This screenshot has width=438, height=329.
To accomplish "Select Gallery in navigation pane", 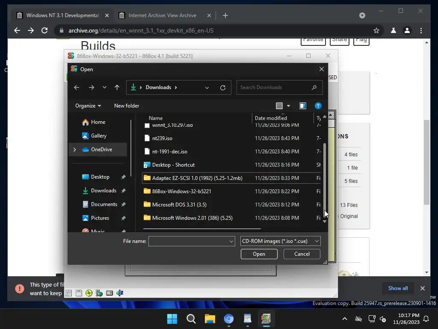I will pos(99,136).
